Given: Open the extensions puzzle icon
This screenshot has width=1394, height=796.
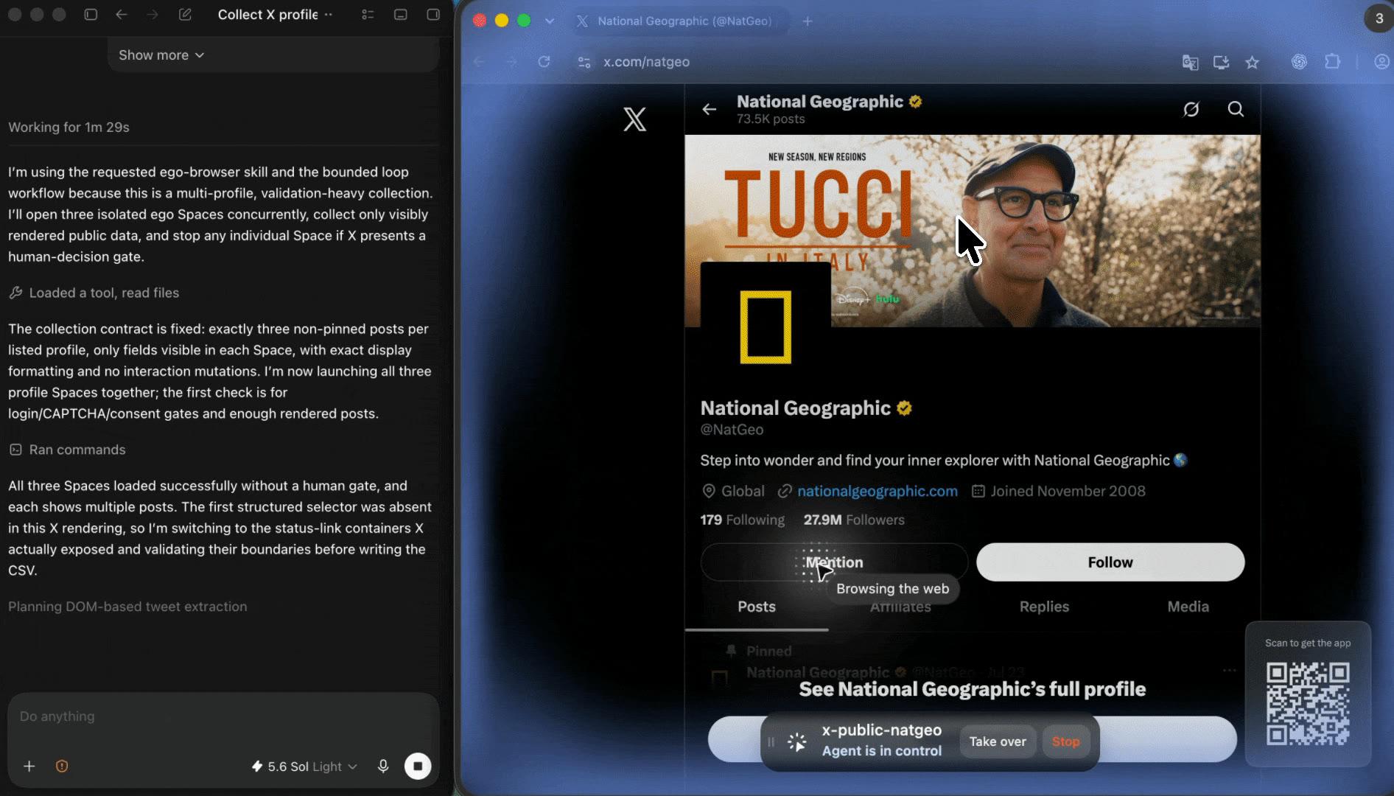Looking at the screenshot, I should 1332,62.
